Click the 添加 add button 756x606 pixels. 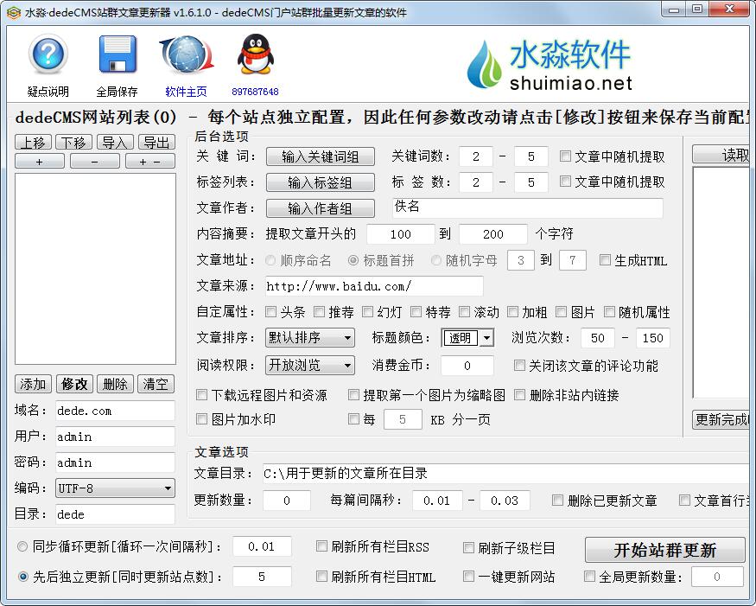pos(33,384)
